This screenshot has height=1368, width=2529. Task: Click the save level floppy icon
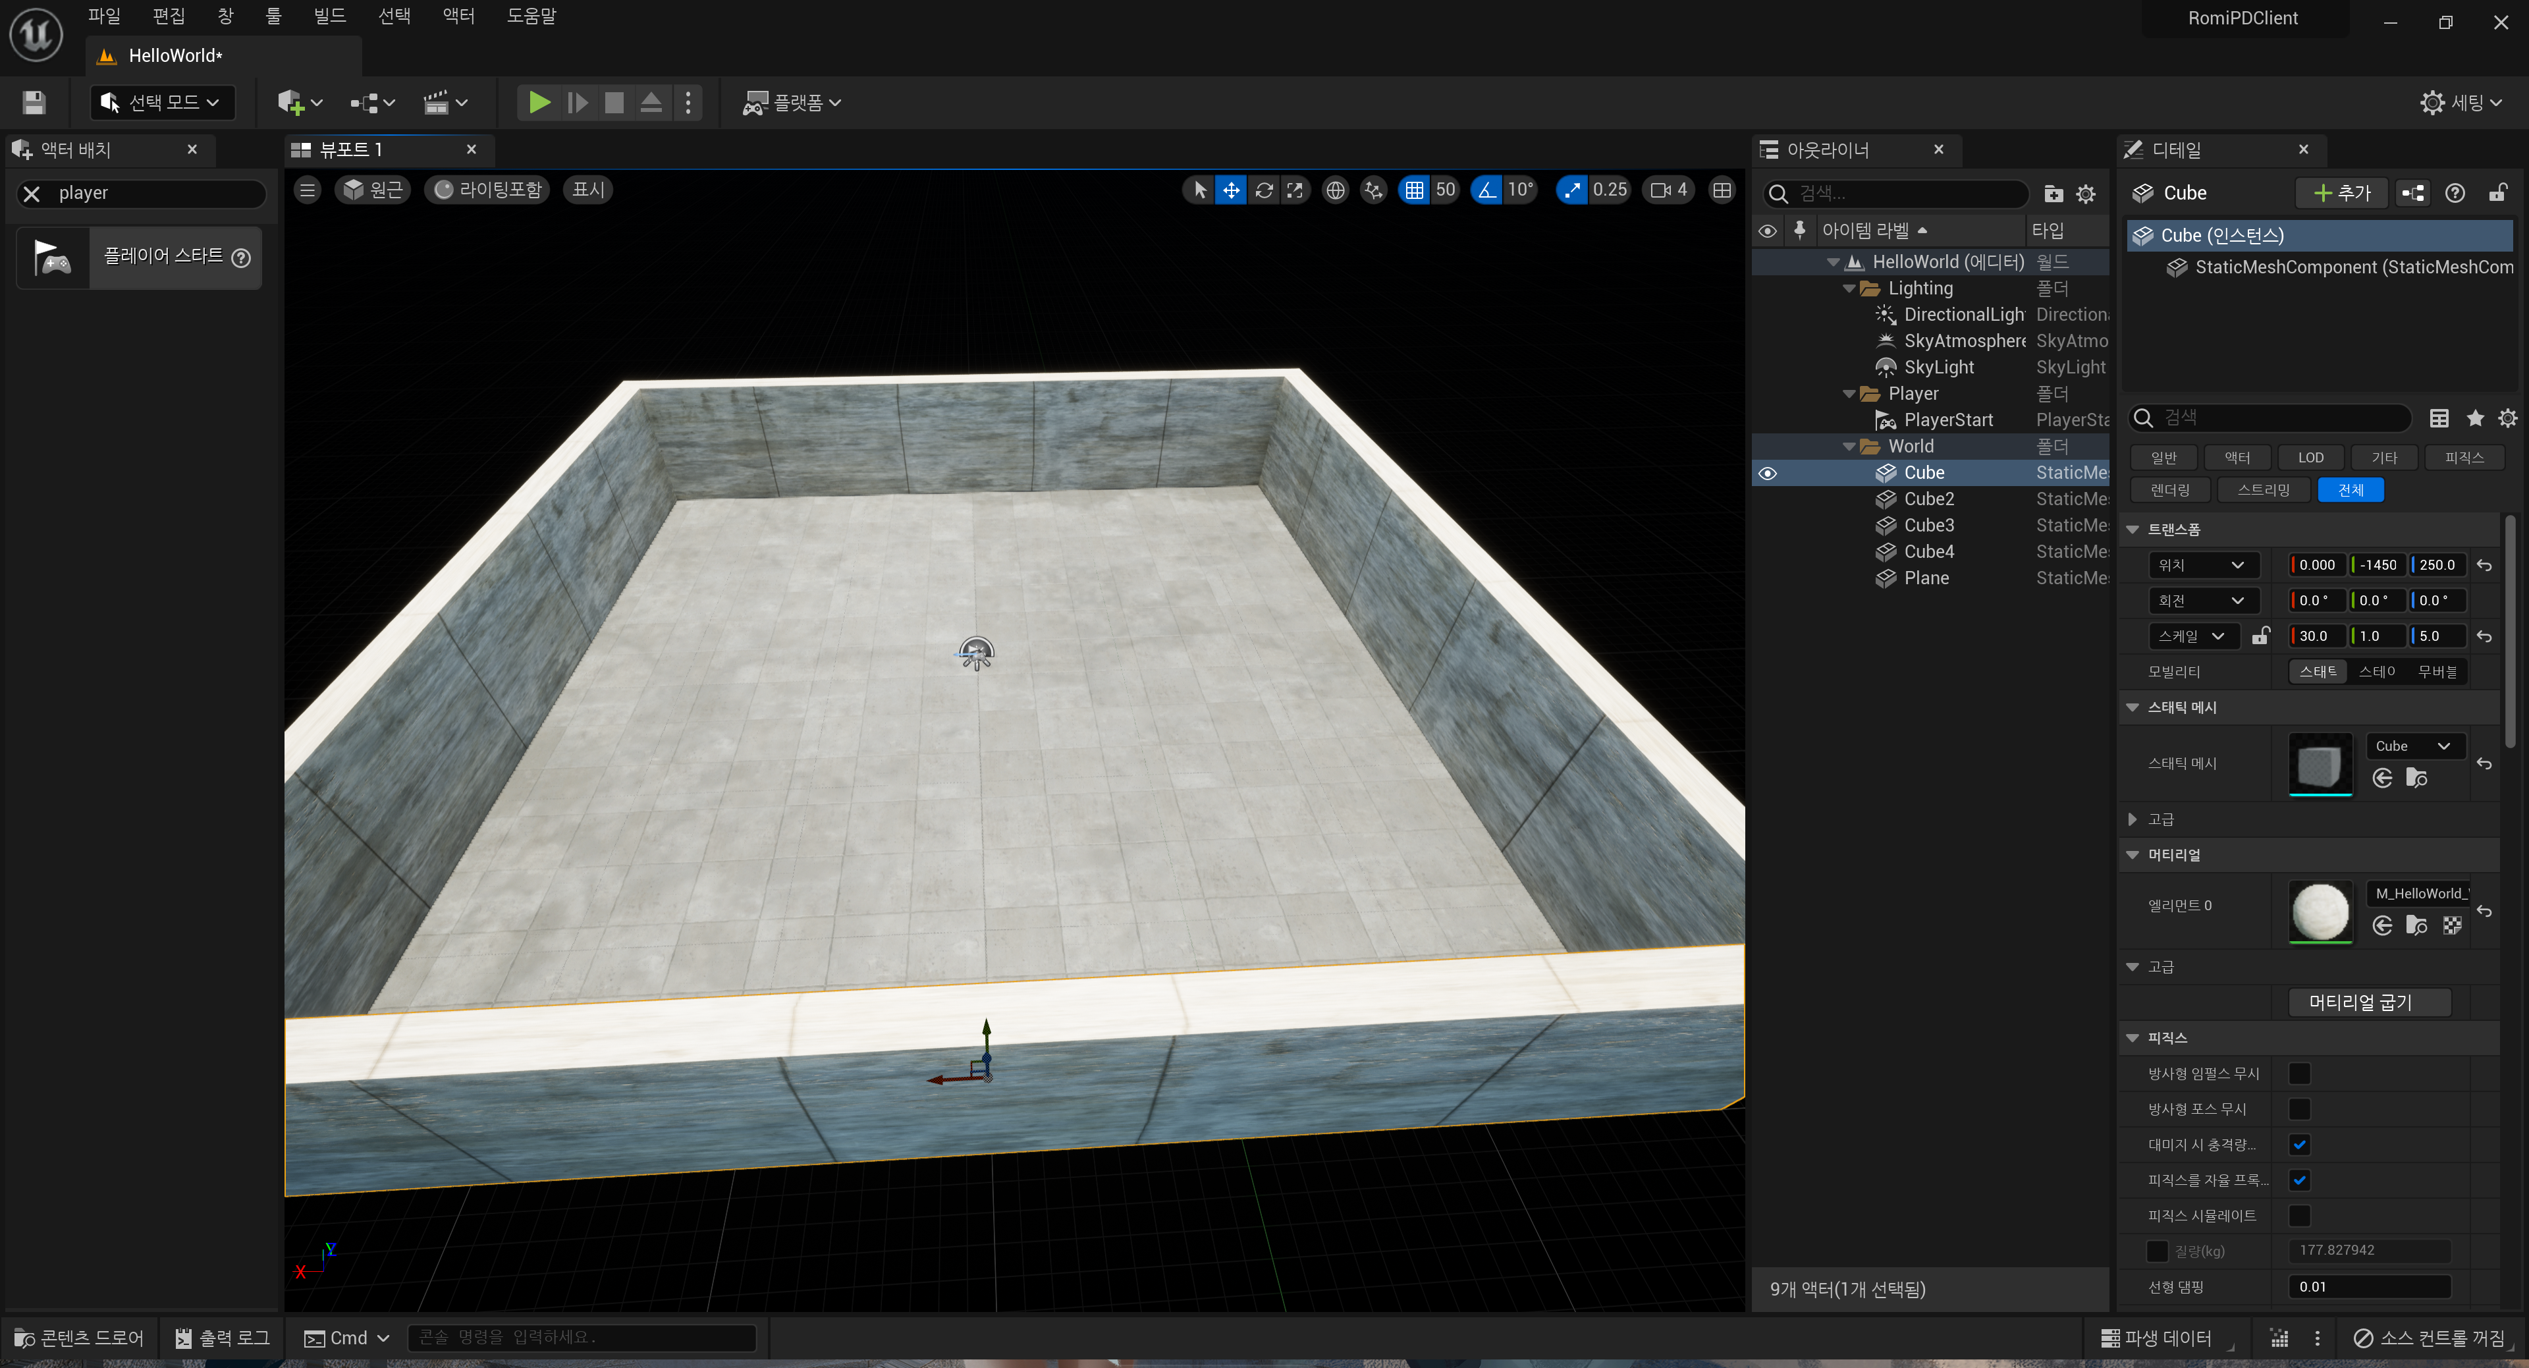pos(34,102)
